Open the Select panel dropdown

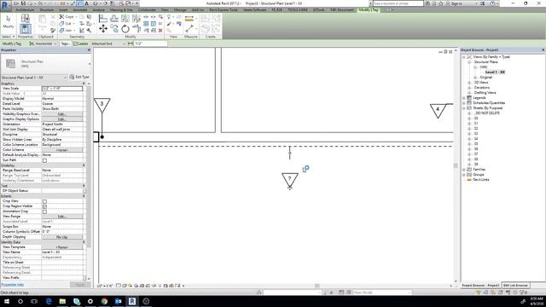point(9,37)
